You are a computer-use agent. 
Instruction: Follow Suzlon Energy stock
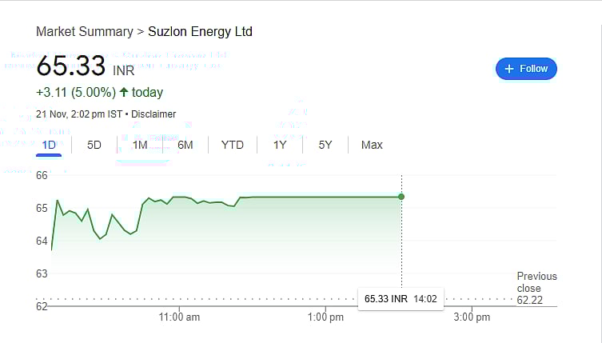(x=526, y=69)
